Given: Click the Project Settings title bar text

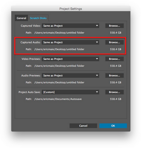Looking at the screenshot, I should point(70,9).
